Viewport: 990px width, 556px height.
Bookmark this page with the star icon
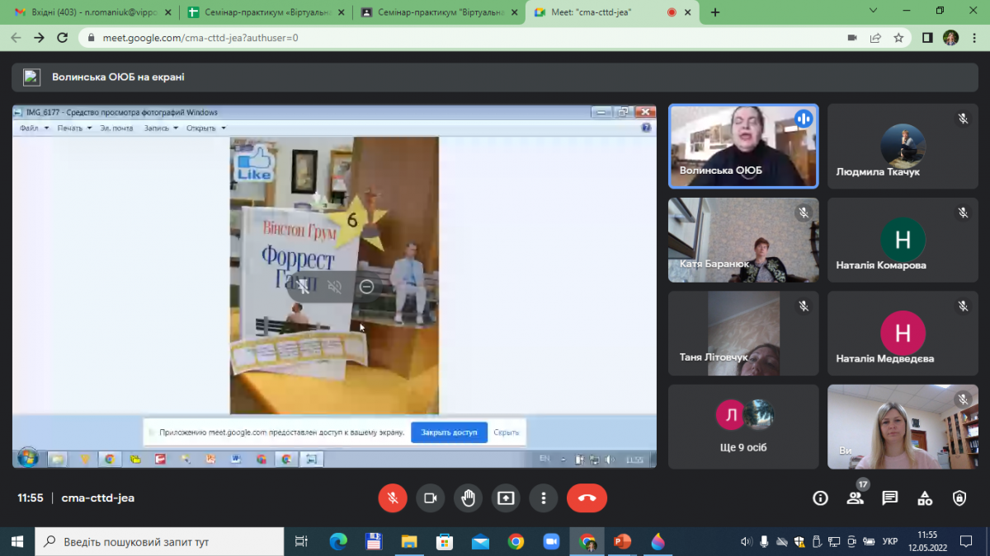[x=898, y=38]
